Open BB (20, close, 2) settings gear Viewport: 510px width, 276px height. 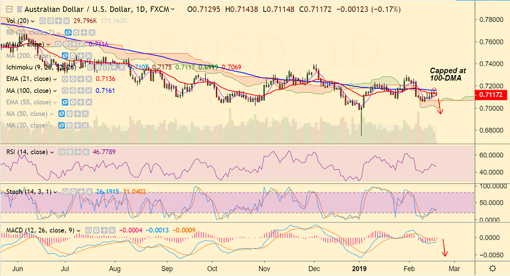(76, 33)
